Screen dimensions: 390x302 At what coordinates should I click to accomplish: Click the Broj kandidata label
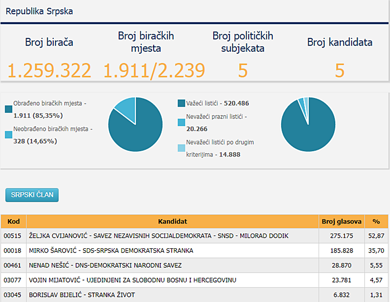(340, 42)
